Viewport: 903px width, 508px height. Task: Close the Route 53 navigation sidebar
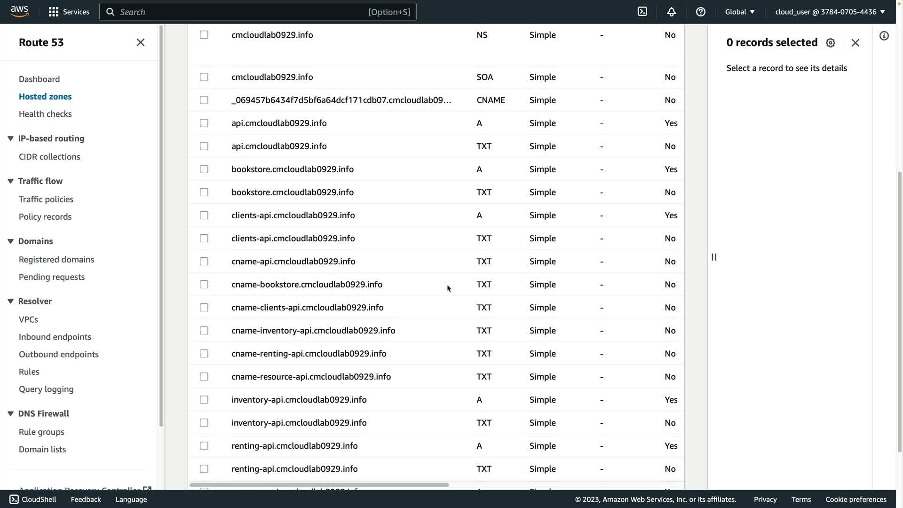140,42
